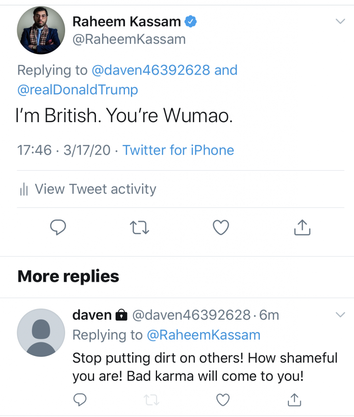Open @daven46392628 mention in replying-to line

tap(151, 70)
